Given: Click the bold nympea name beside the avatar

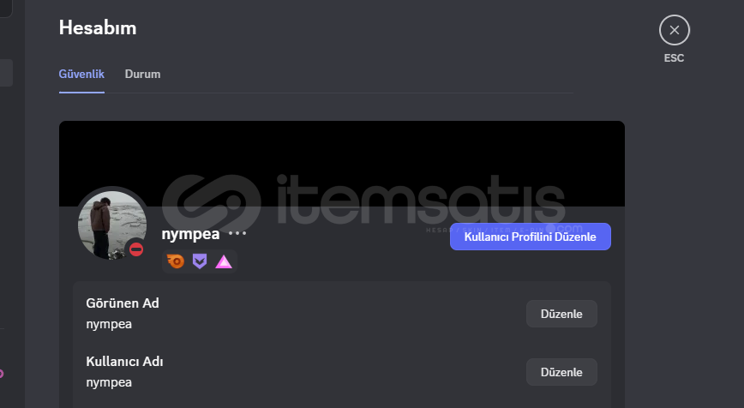Looking at the screenshot, I should pyautogui.click(x=190, y=234).
